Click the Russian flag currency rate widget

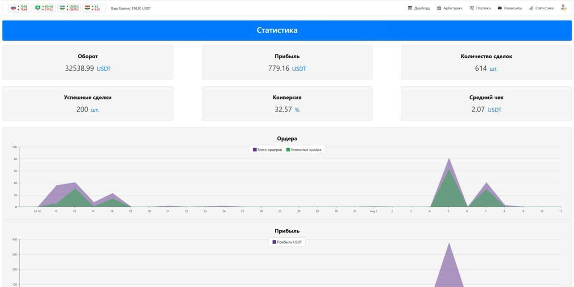click(19, 8)
